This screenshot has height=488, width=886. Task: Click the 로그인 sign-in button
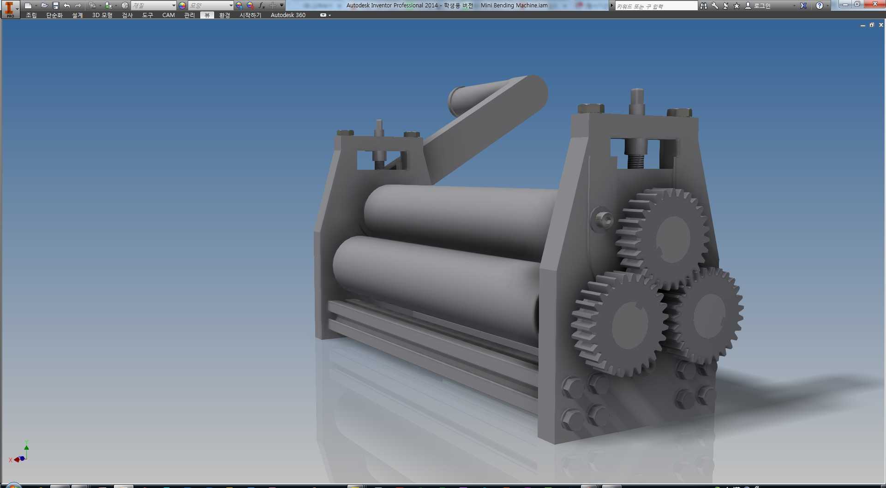click(758, 6)
